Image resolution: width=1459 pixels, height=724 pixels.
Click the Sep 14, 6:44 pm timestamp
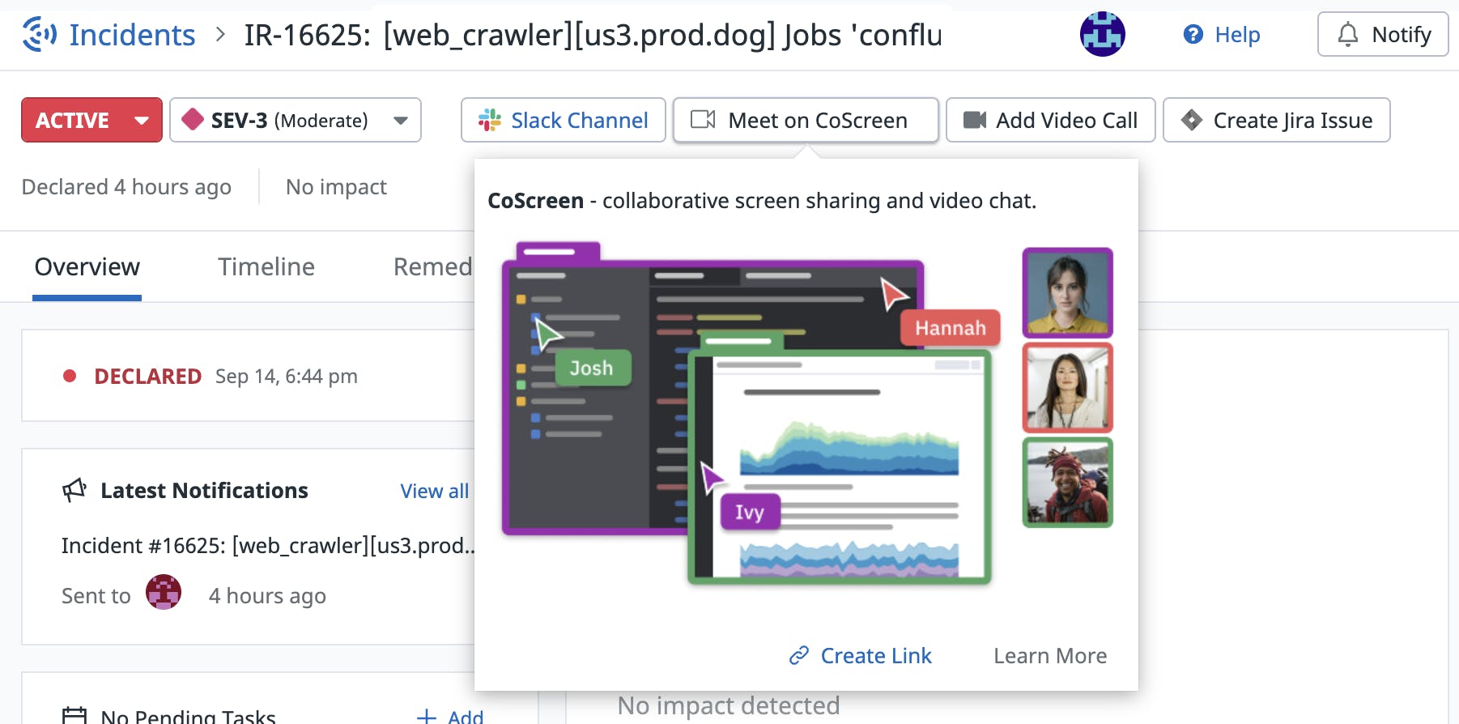pyautogui.click(x=287, y=376)
